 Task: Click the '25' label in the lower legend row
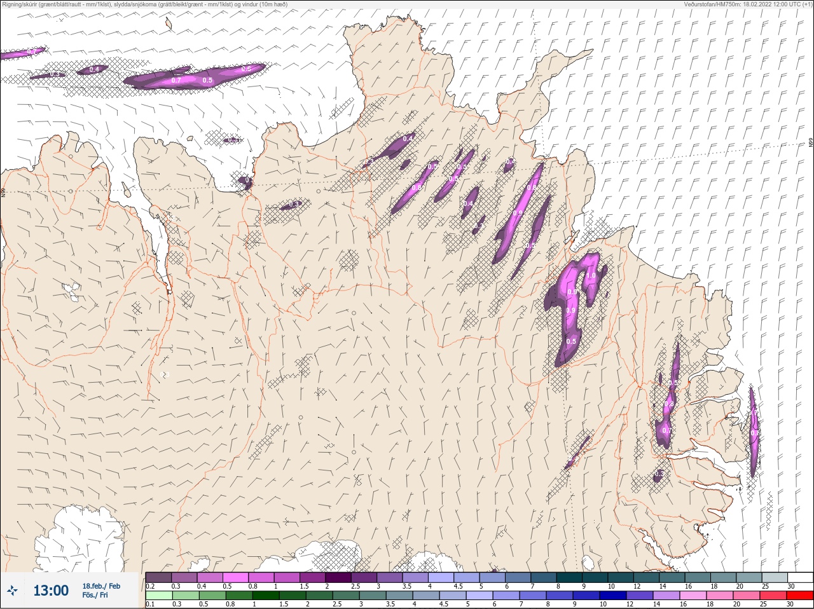click(x=764, y=605)
